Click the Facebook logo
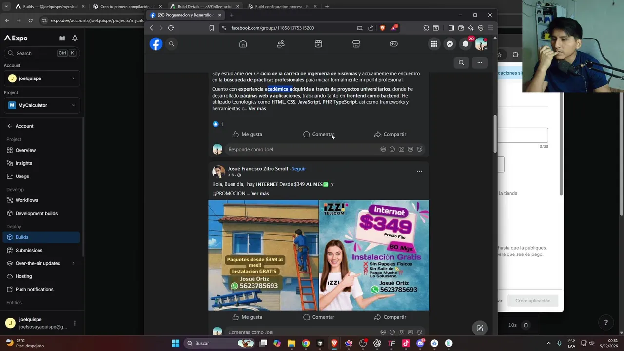624x351 pixels. click(156, 44)
